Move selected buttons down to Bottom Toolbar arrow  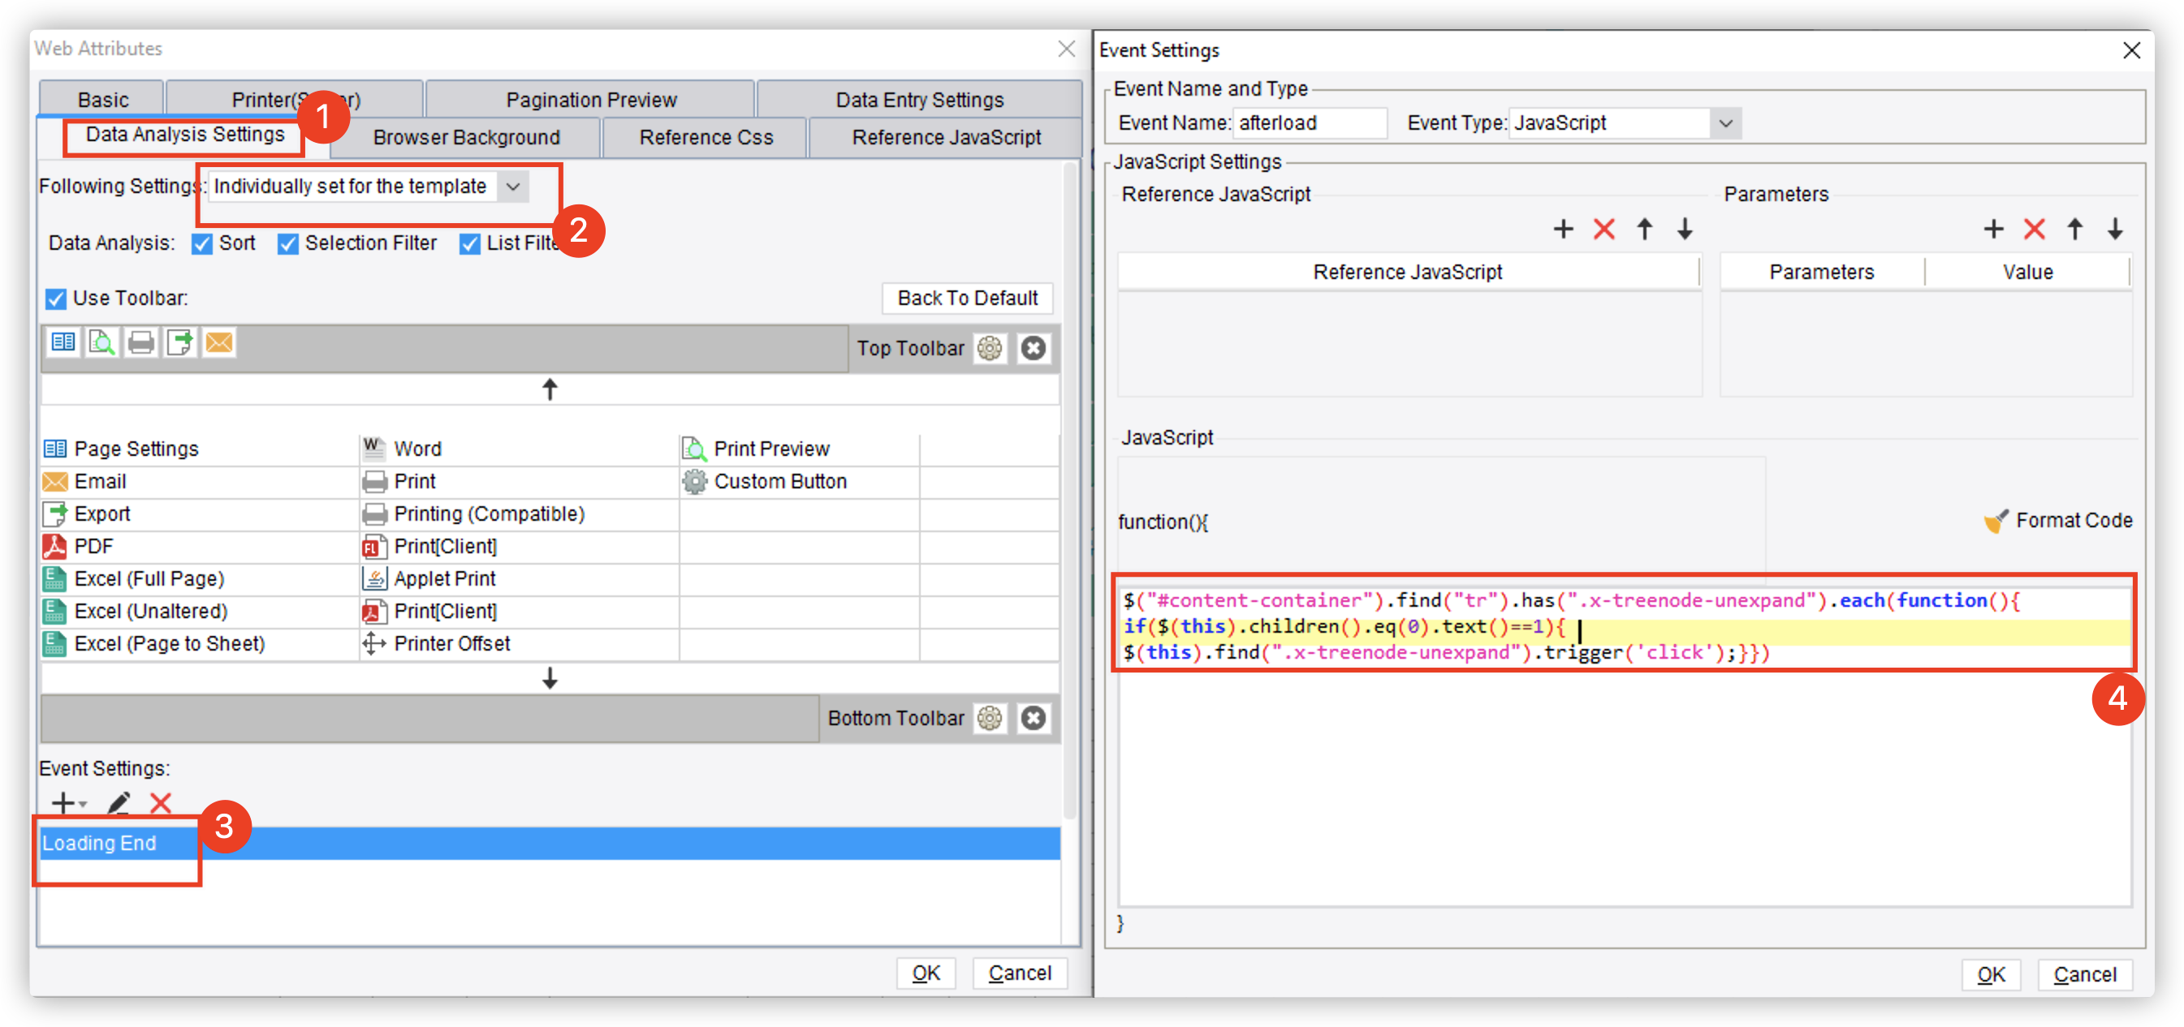click(x=550, y=678)
